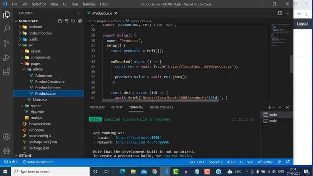This screenshot has height=176, width=313.
Task: Switch to the PROBLEMS panel tab
Action: [97, 107]
